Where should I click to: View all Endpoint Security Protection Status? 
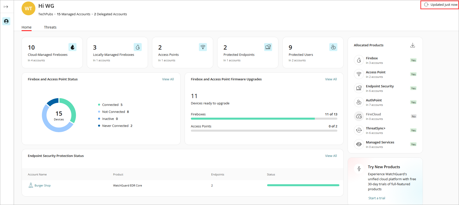coord(331,156)
